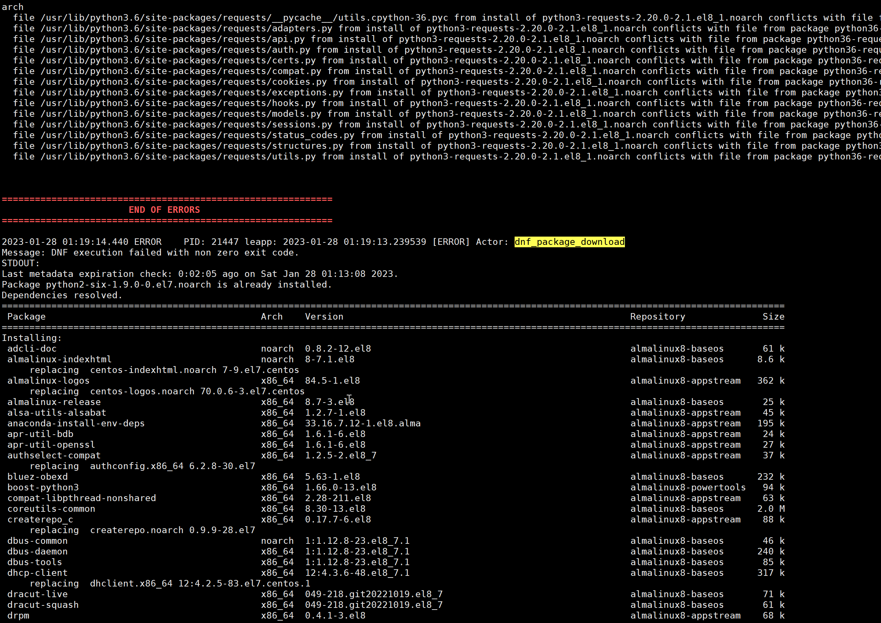Select the boost-python3 package row

(x=43, y=487)
